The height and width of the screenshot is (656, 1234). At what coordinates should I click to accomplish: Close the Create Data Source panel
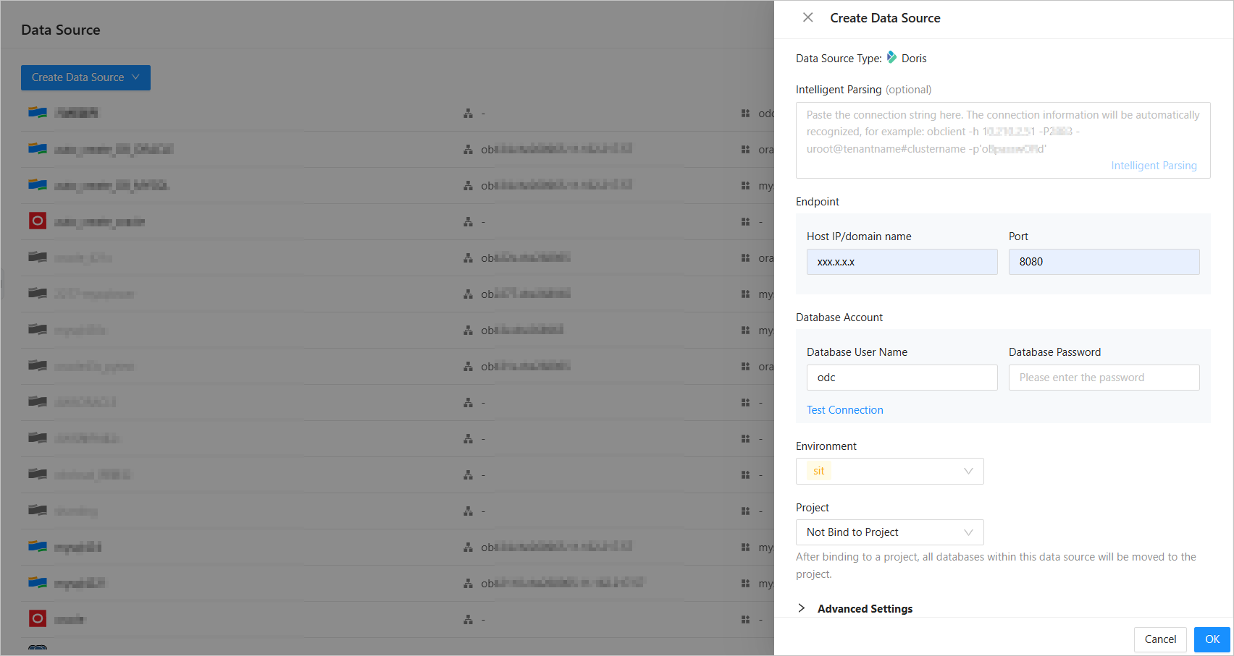(x=808, y=17)
